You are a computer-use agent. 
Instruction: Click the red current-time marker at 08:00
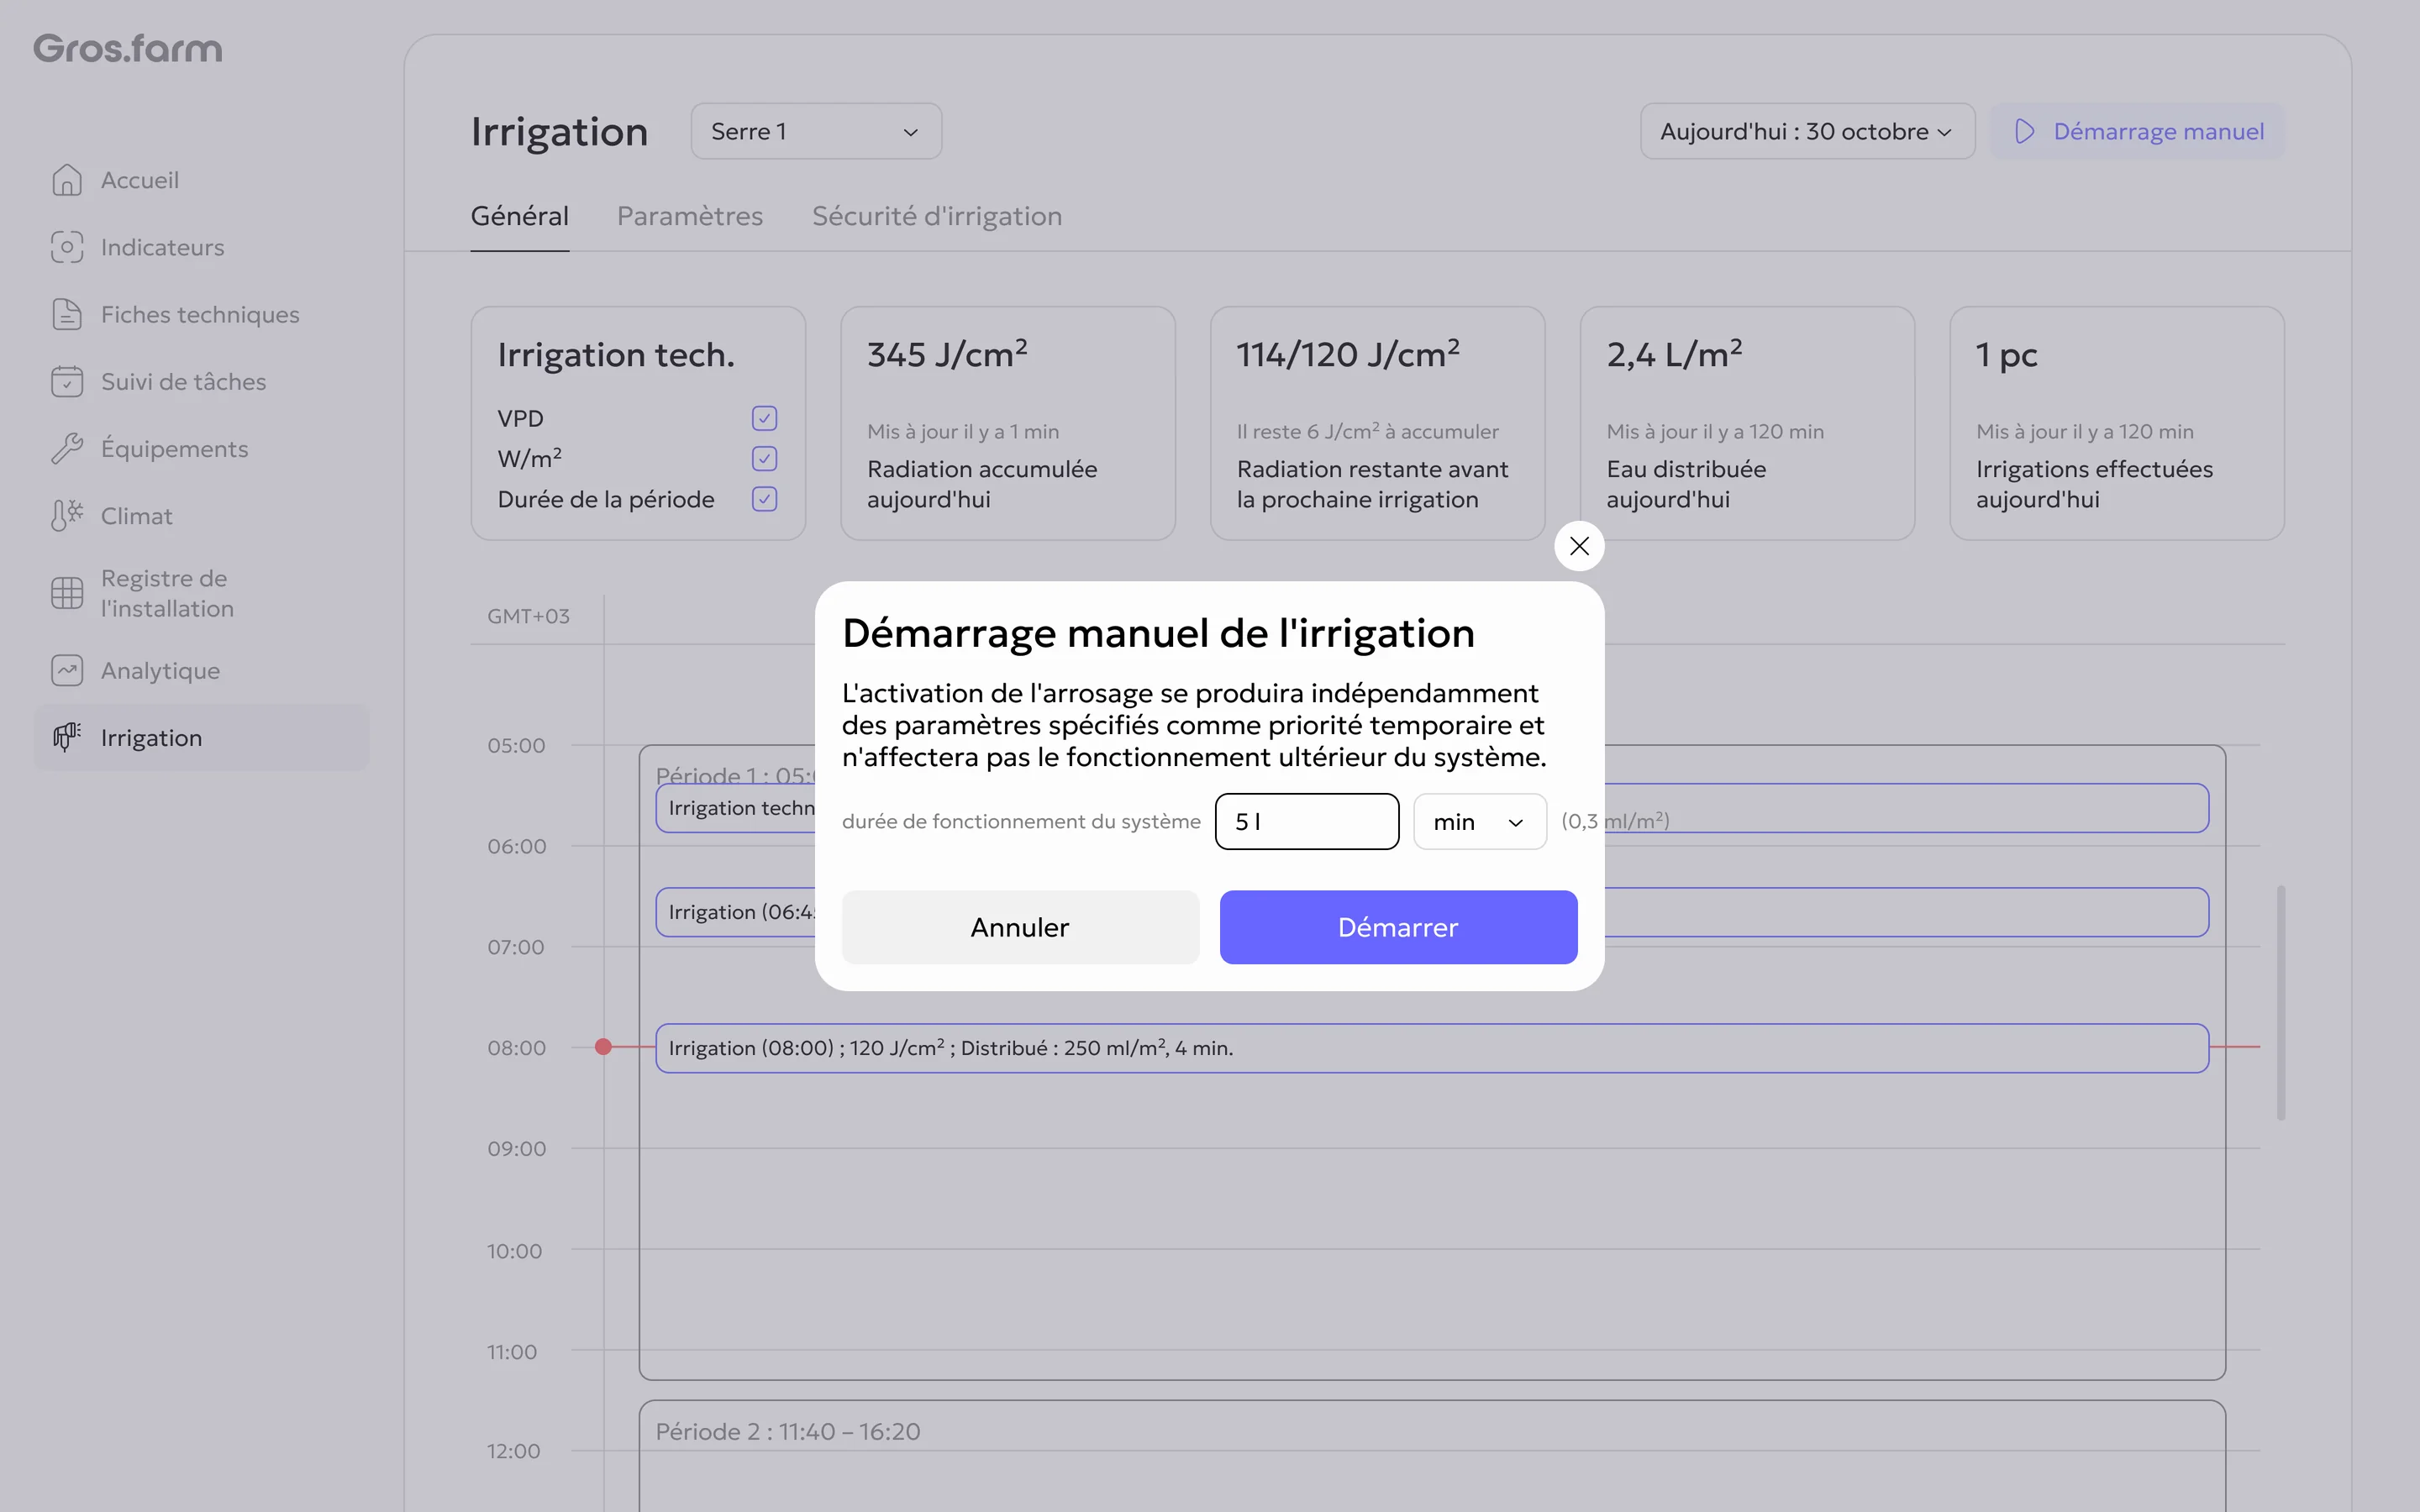tap(603, 1047)
